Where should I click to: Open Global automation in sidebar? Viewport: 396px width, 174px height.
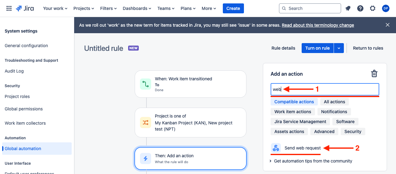37,149
